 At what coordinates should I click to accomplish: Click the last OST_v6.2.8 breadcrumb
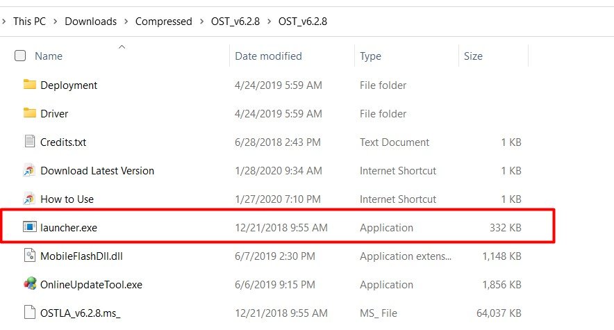303,21
